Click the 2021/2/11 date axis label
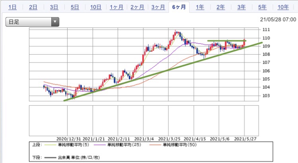298x163 pixels. pos(119,139)
